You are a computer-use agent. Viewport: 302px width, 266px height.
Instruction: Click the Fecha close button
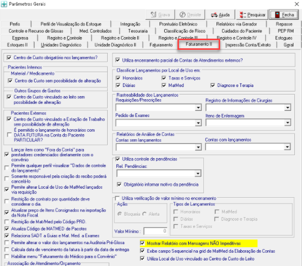click(x=284, y=15)
